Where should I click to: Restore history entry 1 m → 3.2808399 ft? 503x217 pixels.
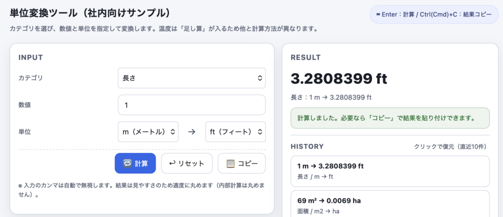pyautogui.click(x=390, y=171)
